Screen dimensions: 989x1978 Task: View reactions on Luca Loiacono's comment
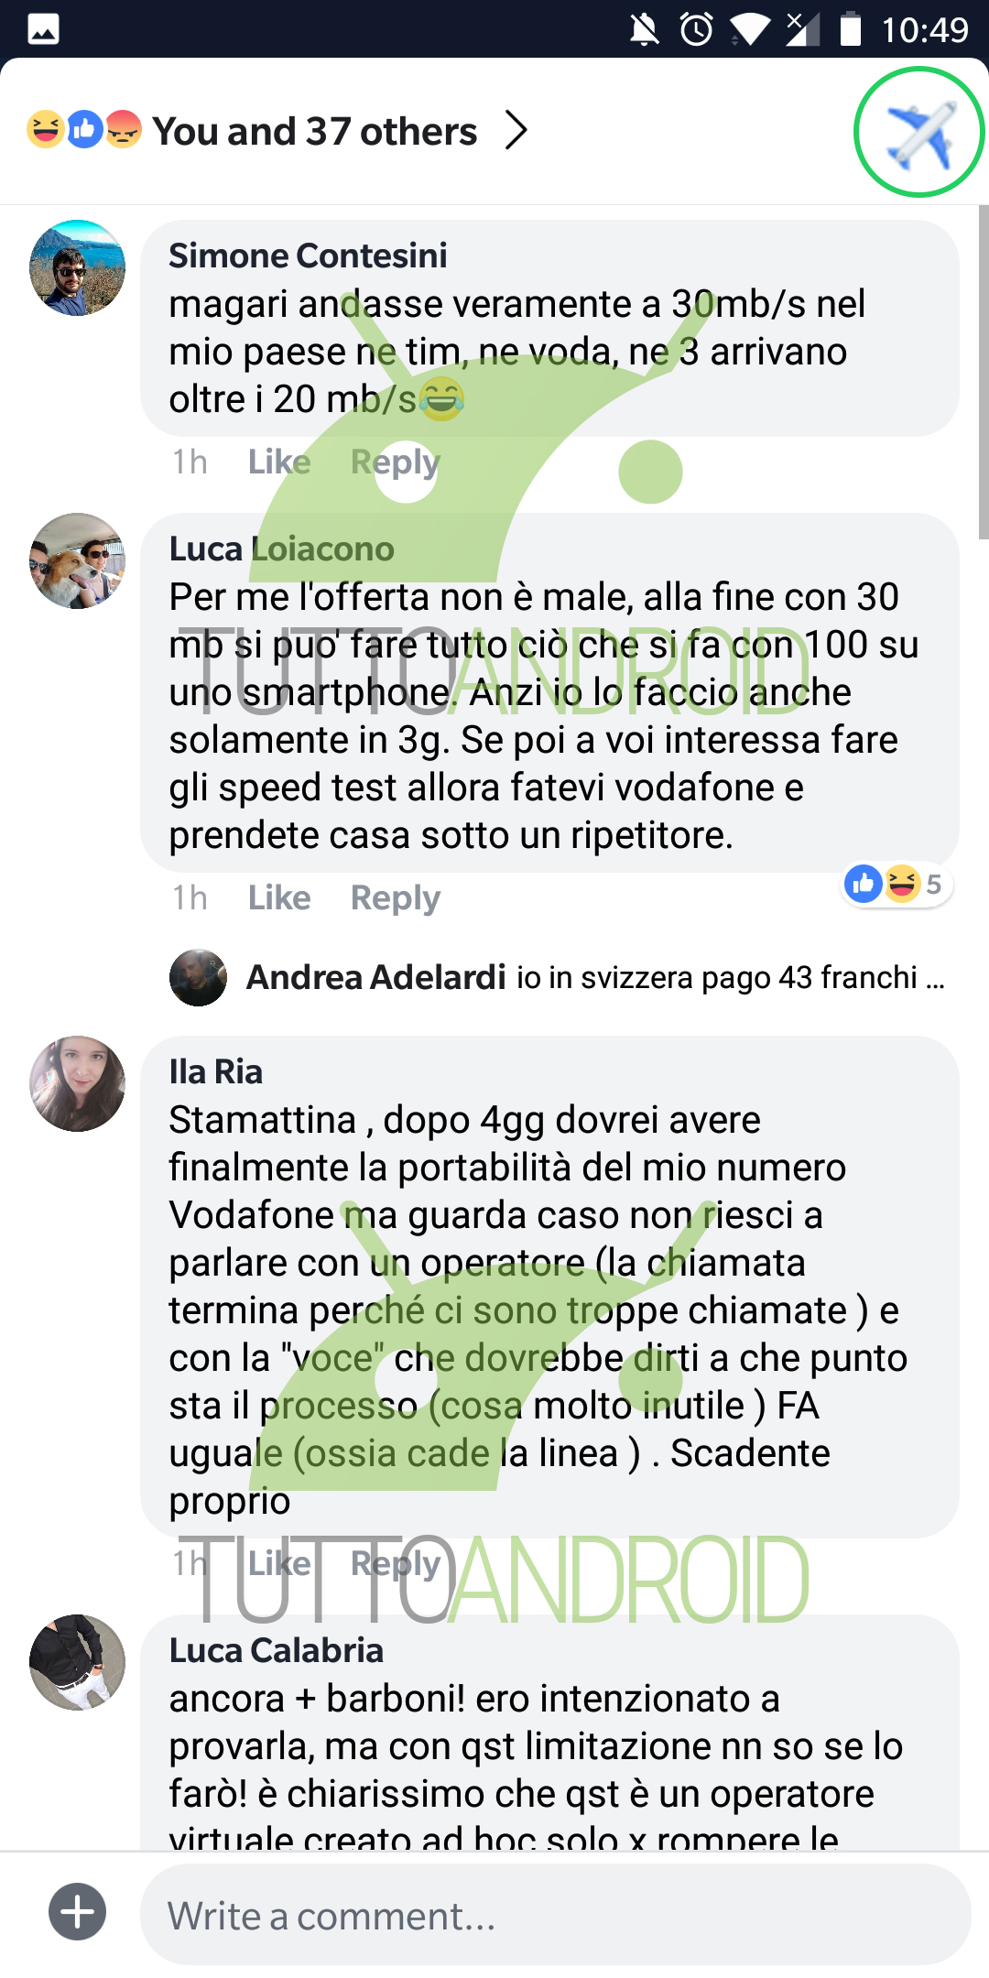[x=897, y=884]
